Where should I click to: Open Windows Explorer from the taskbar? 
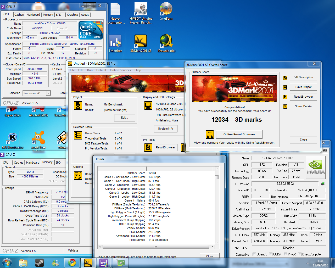tap(23, 263)
